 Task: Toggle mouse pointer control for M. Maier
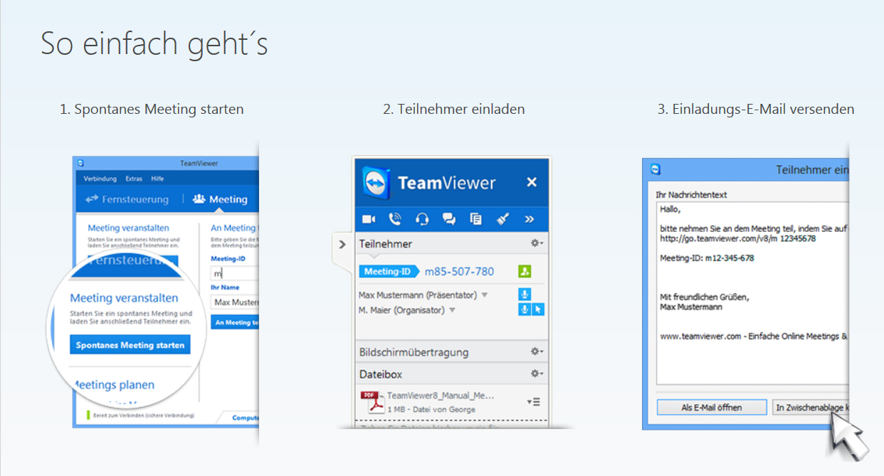click(538, 310)
